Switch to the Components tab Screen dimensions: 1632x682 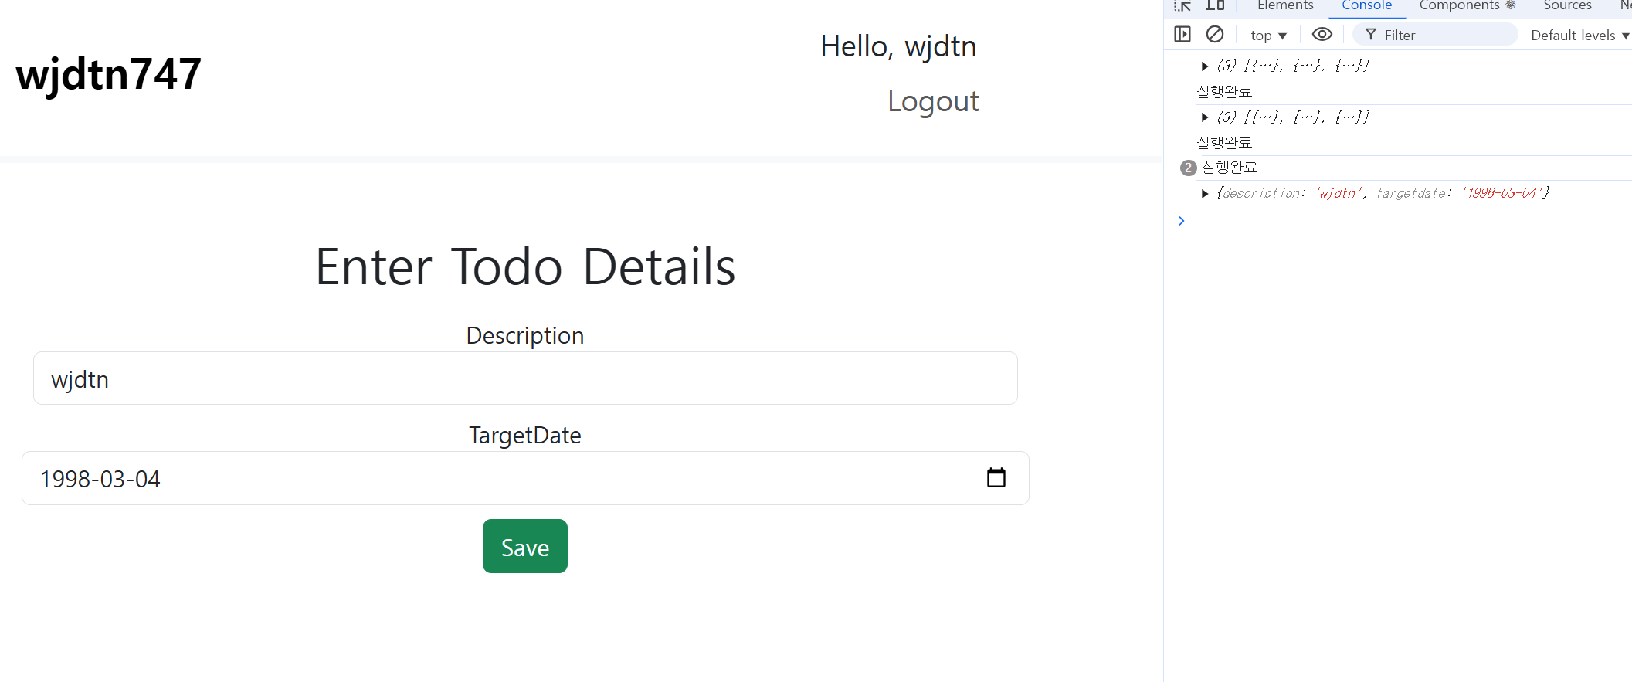tap(1467, 6)
